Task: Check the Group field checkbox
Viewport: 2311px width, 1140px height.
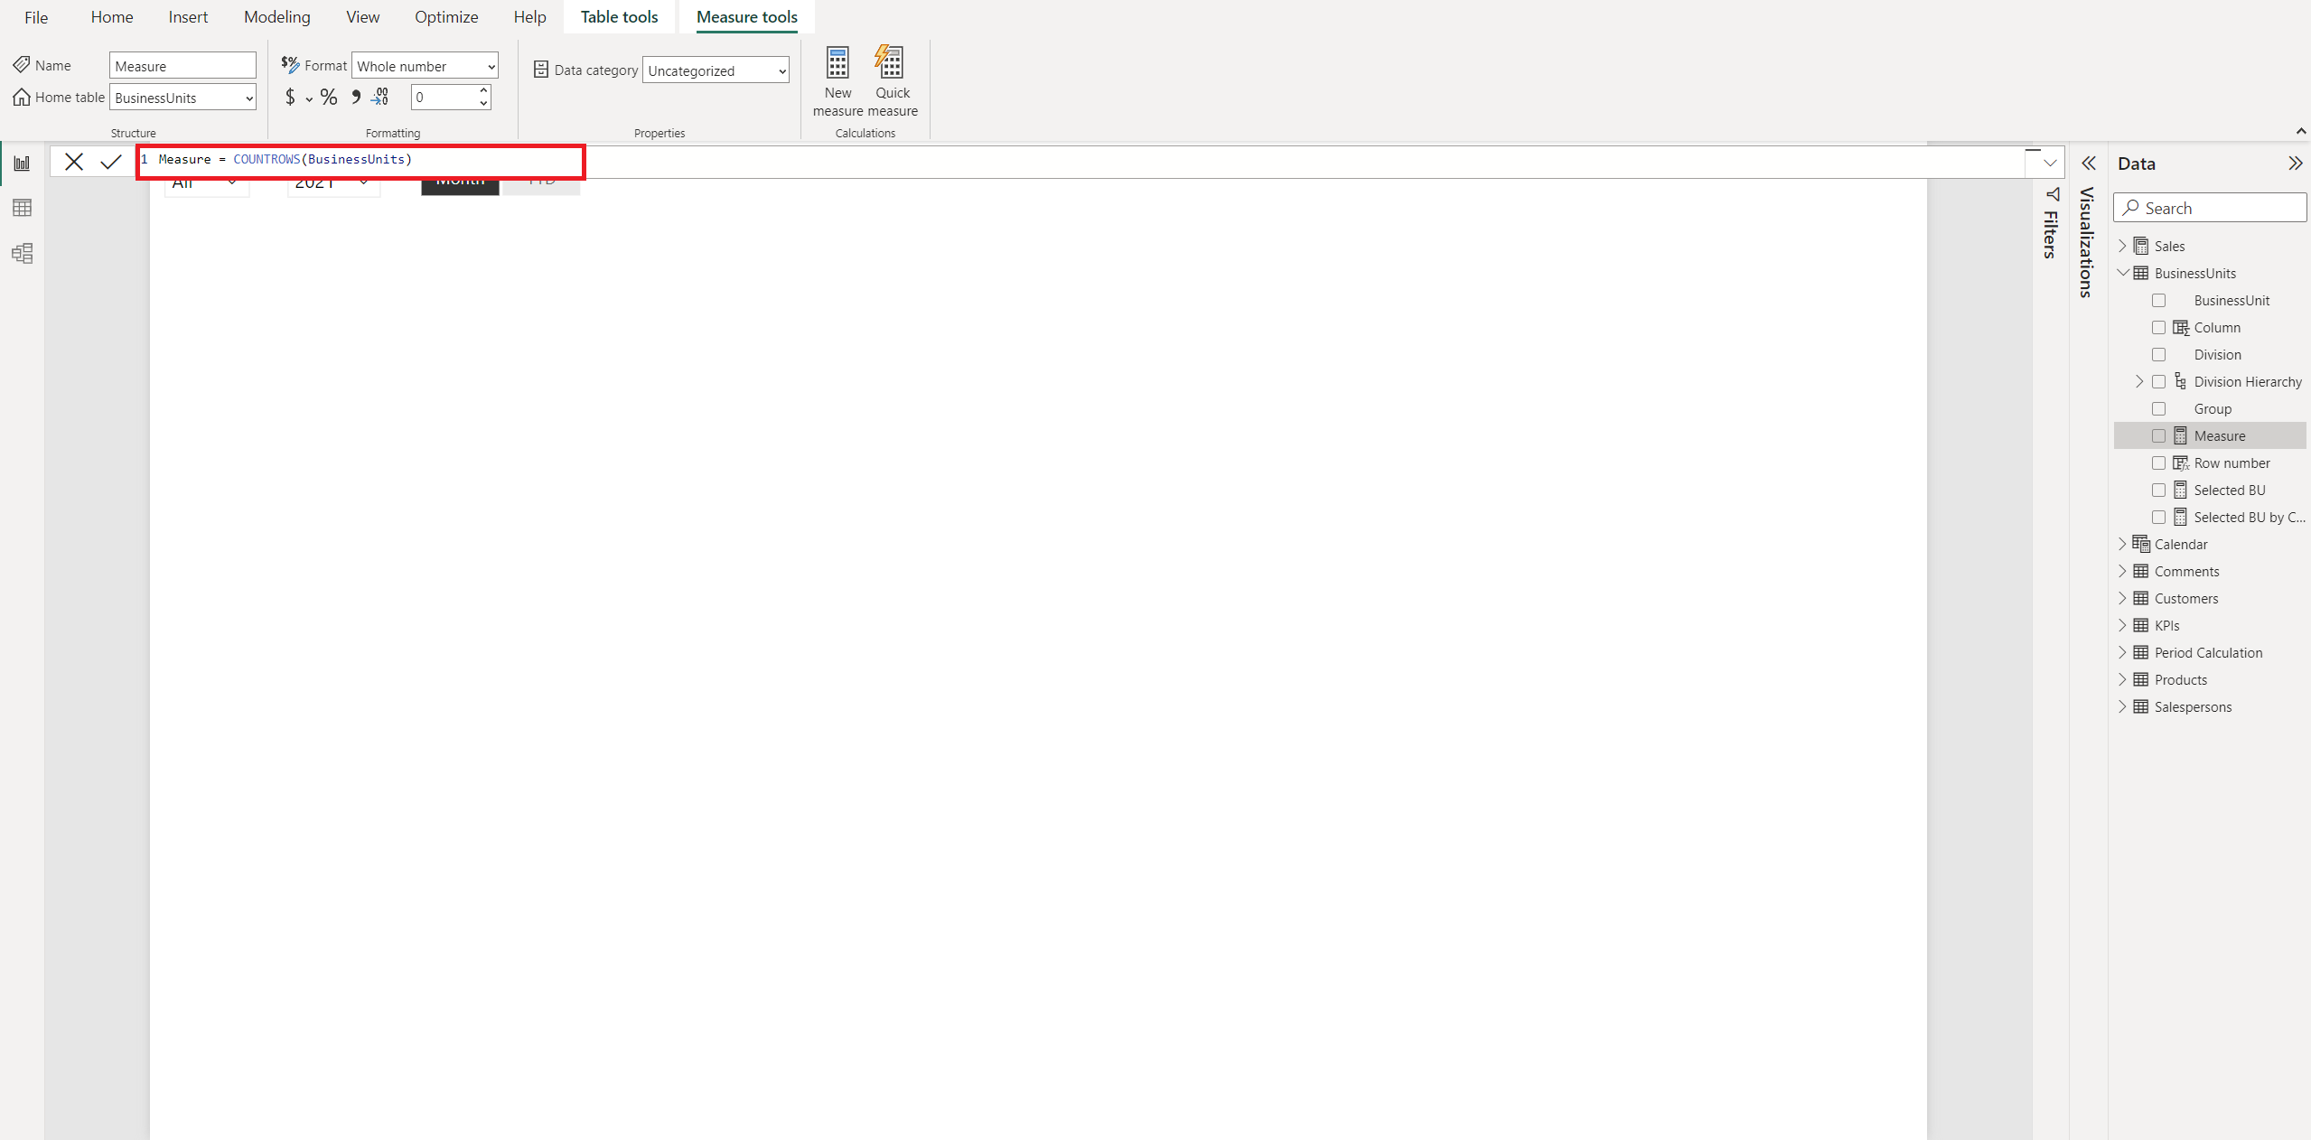Action: (2160, 408)
